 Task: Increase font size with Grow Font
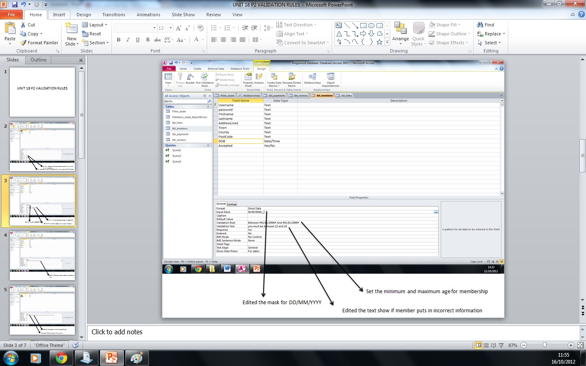tap(178, 28)
